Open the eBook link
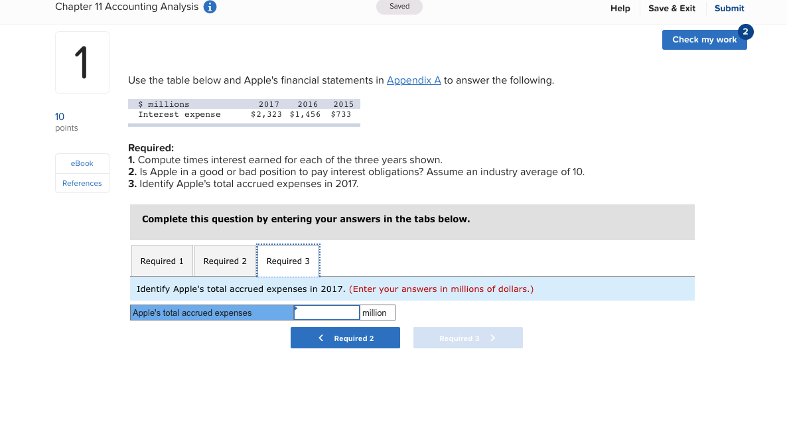This screenshot has height=422, width=787. 82,164
